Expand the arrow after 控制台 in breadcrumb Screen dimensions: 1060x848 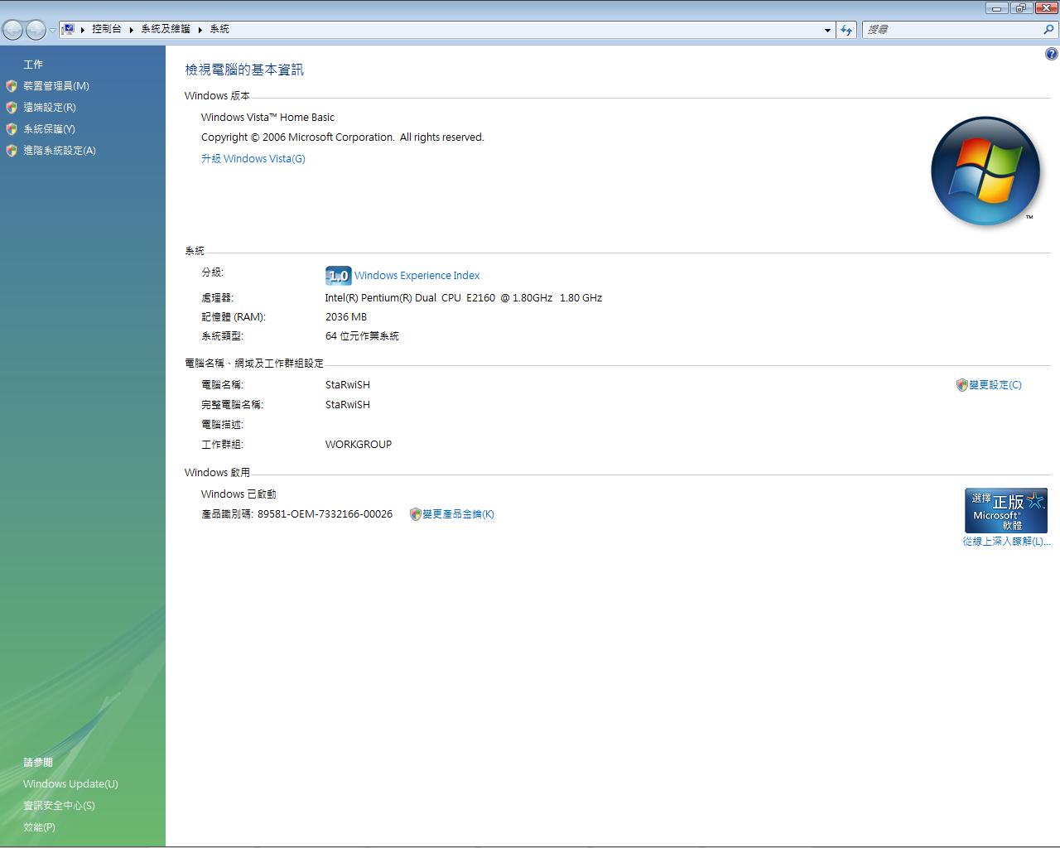131,30
